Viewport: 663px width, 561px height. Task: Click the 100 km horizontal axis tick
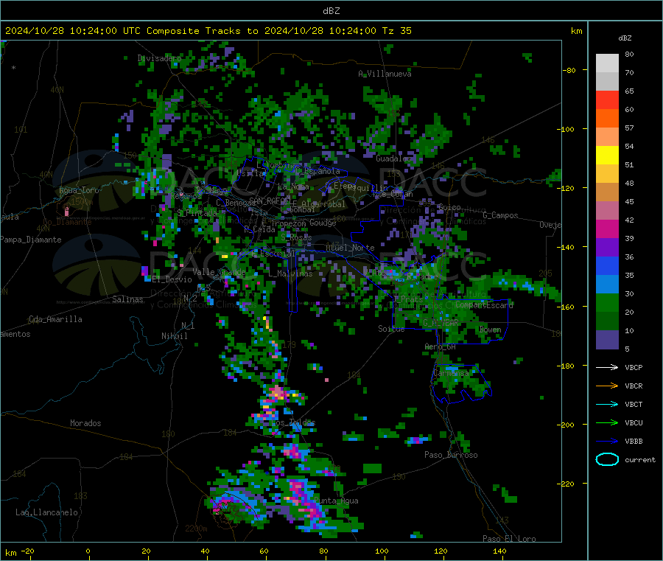(382, 551)
